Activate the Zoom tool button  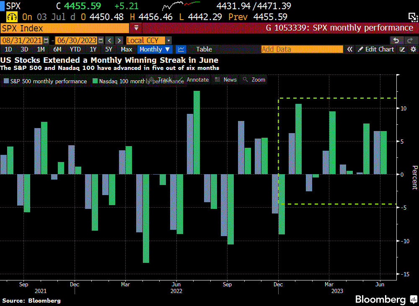coord(254,80)
